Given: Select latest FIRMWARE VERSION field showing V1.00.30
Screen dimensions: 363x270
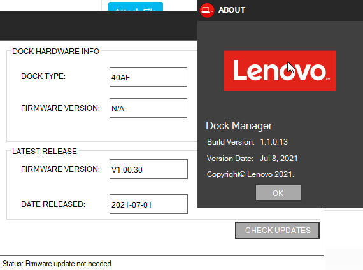Looking at the screenshot, I should (x=148, y=169).
